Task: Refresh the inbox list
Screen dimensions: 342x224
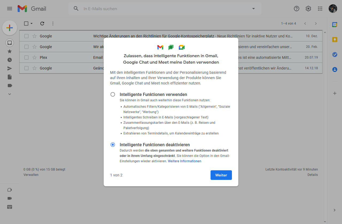Action: [42, 24]
